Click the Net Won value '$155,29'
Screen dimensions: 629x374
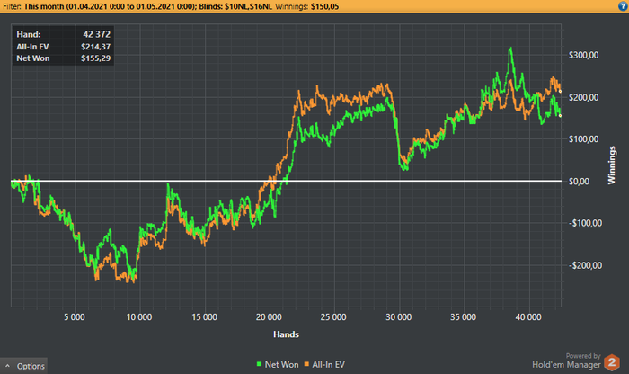point(95,58)
